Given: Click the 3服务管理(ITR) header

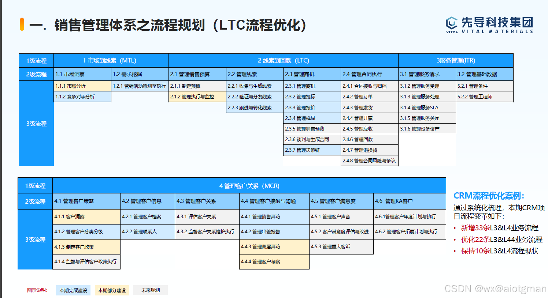Looking at the screenshot, I should tap(456, 60).
